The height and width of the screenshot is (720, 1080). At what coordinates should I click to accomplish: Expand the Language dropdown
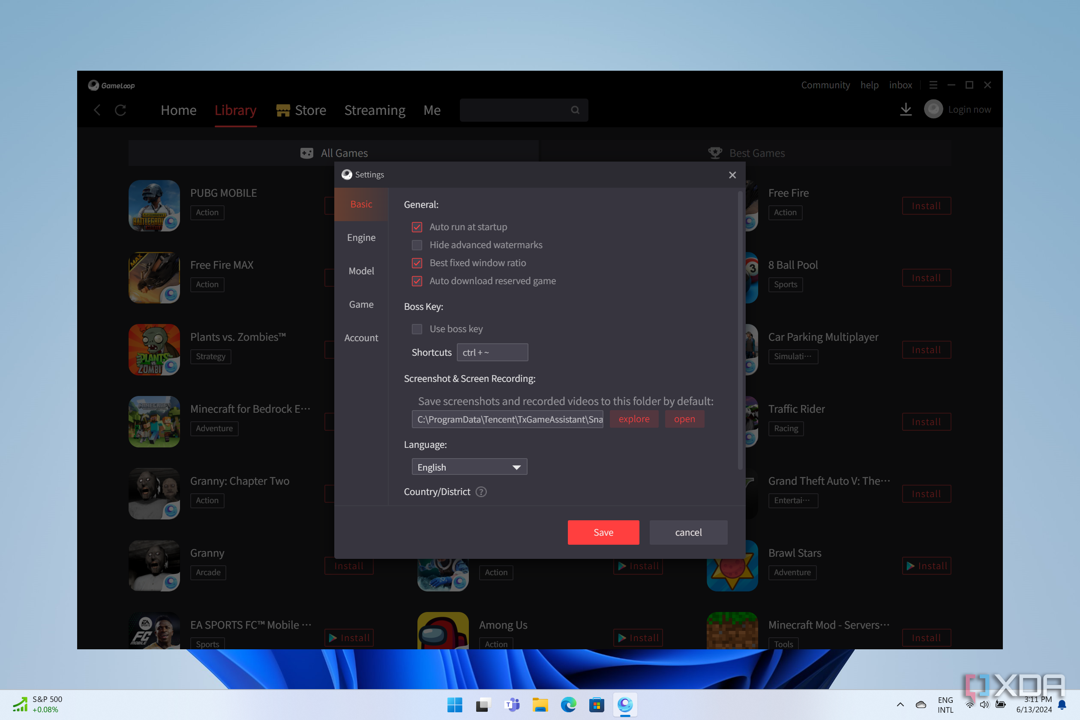[x=469, y=467]
